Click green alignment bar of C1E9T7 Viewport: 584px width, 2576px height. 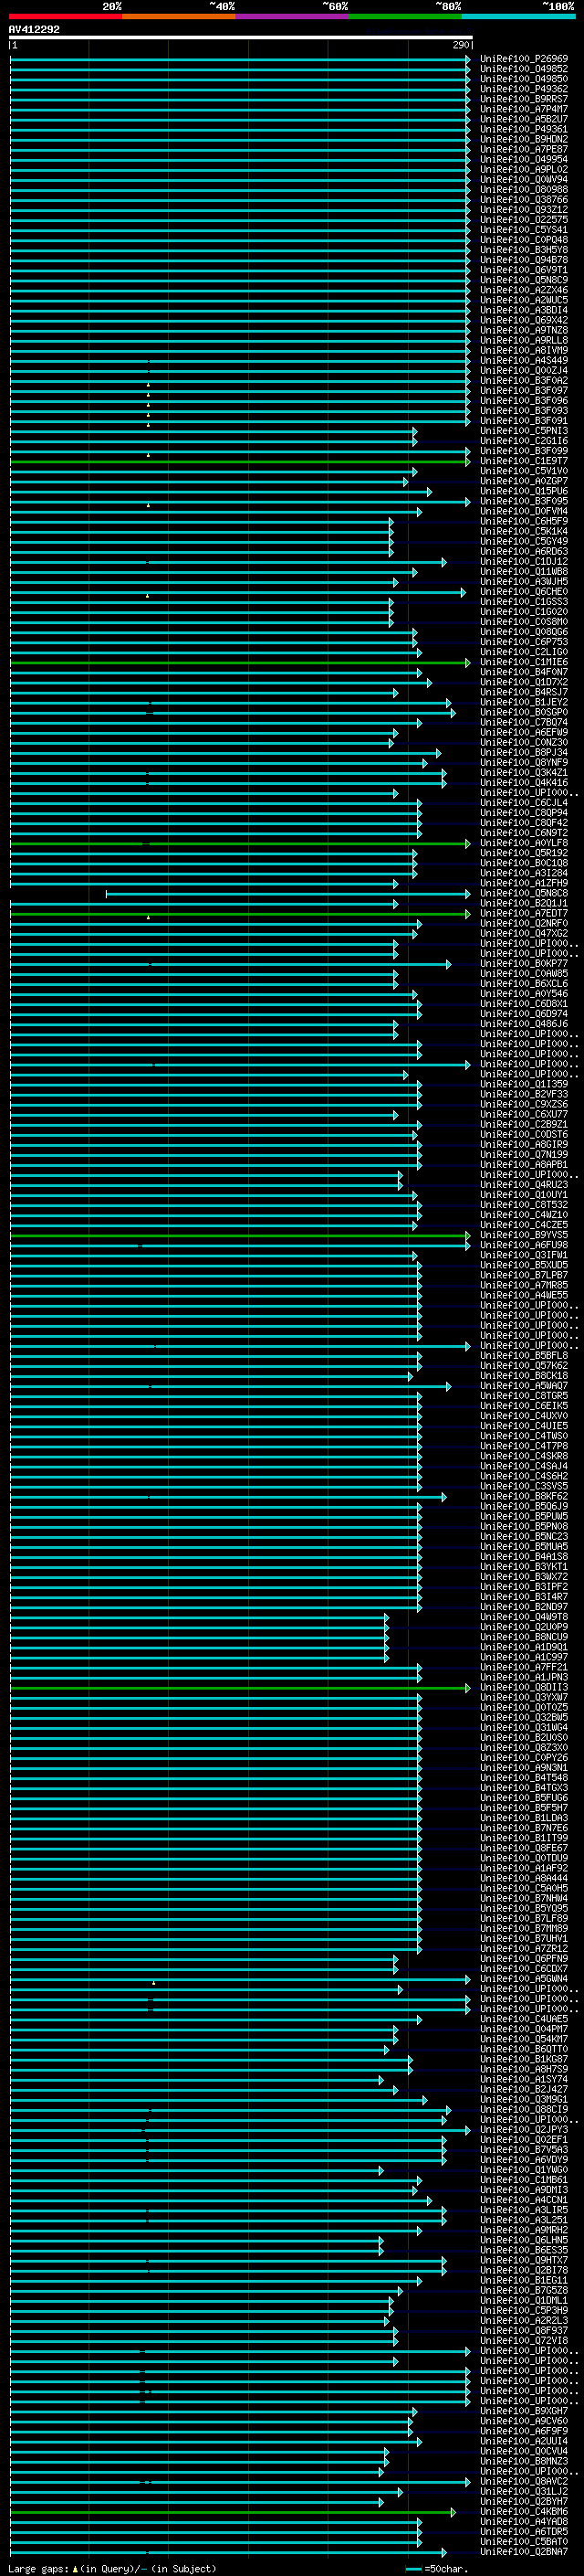240,462
